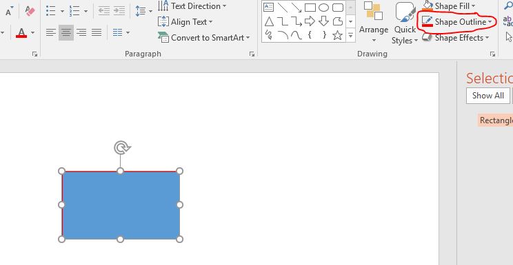Screen dimensions: 513x265
Task: Open Paragraph dialog box launcher
Action: pyautogui.click(x=252, y=54)
